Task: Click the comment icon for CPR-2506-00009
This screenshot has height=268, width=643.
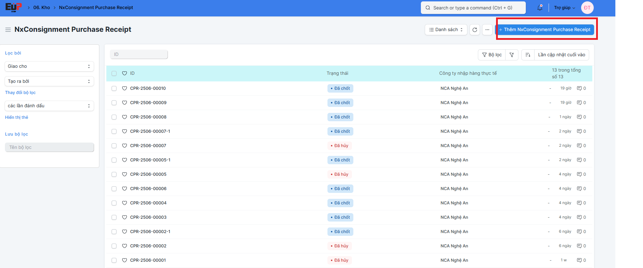Action: tap(579, 103)
